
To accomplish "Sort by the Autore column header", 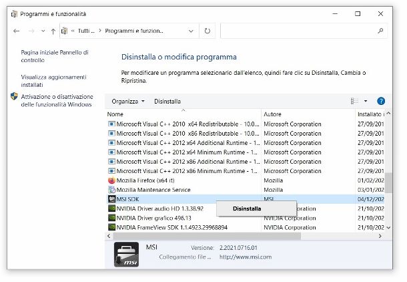I will [x=272, y=114].
